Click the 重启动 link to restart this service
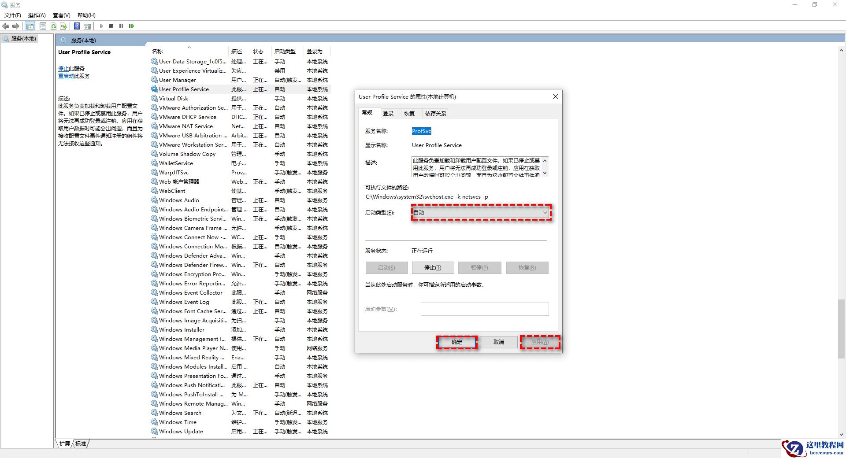 click(x=66, y=76)
